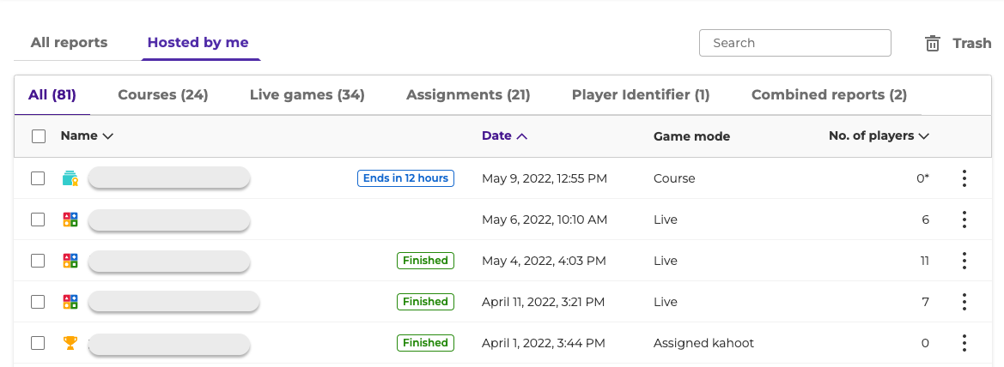Screen dimensions: 1004x367
Task: Open three-dot menu for May 6 live report
Action: point(964,220)
